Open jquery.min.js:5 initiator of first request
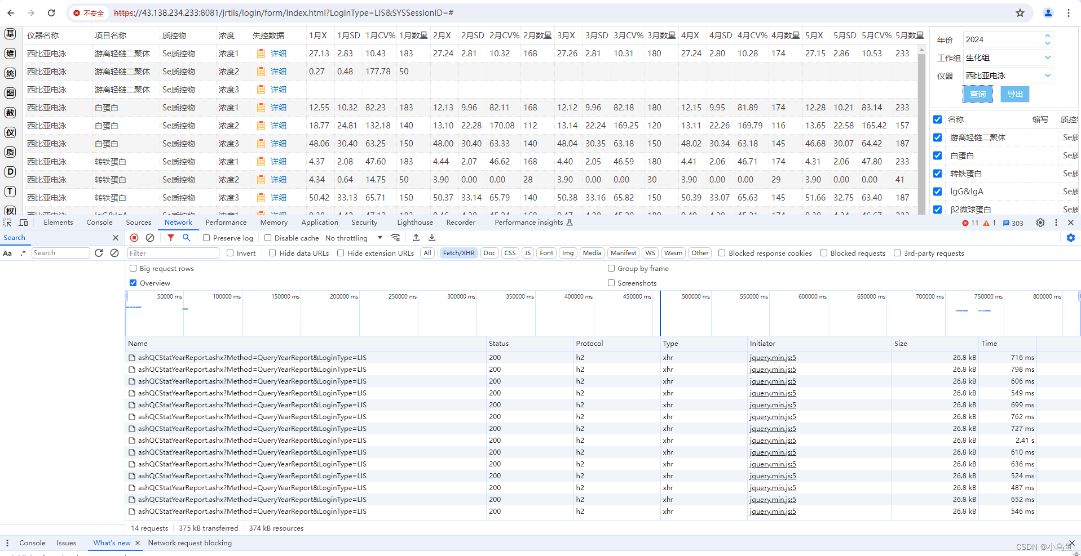This screenshot has height=556, width=1081. (773, 358)
